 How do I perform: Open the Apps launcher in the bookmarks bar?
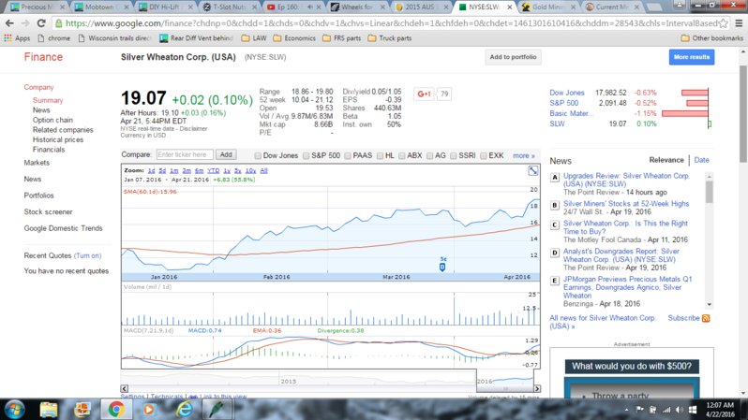coord(17,38)
